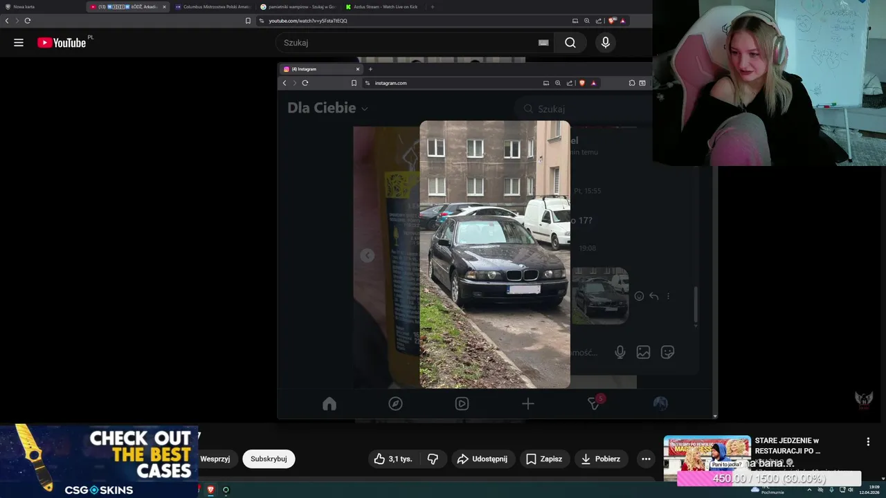886x498 pixels.
Task: Click the Udostępnij share button
Action: tap(483, 459)
